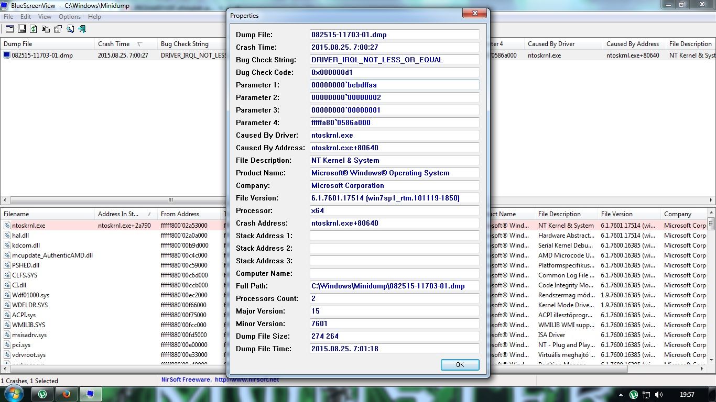Sort by the Company column header
The image size is (716, 402).
tap(684, 214)
